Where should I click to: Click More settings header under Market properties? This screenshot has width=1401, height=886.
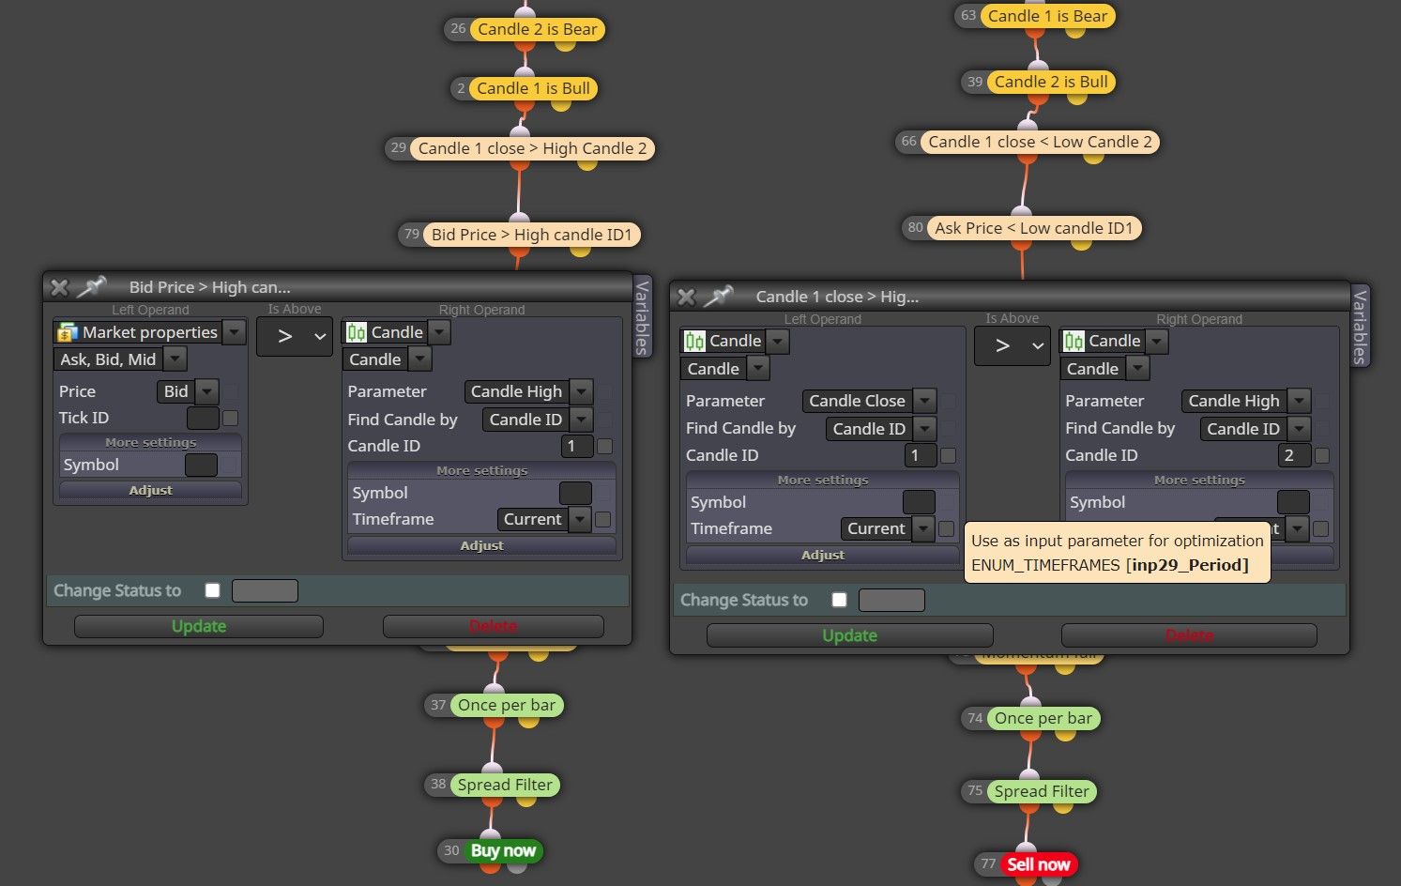click(150, 442)
